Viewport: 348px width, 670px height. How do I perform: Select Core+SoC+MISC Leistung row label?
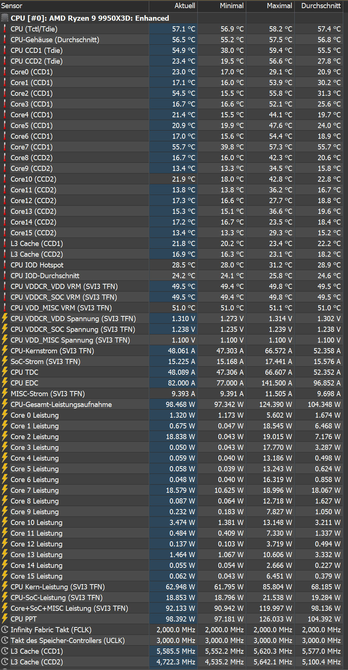coord(69,608)
